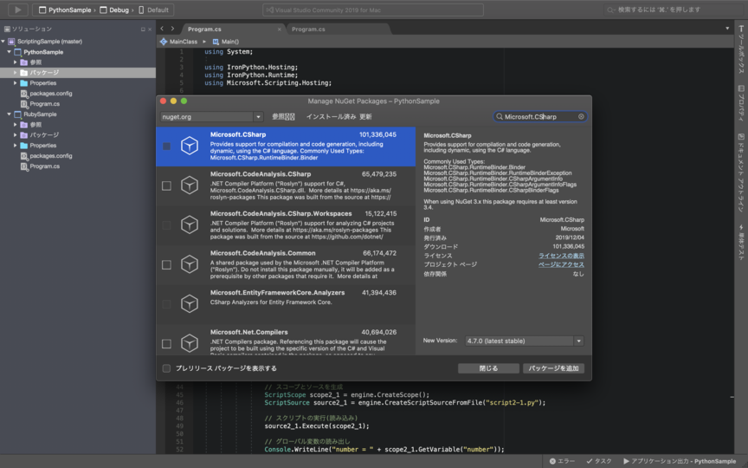Switch to the 更新 tab in NuGet dialog
The image size is (748, 468).
[365, 116]
